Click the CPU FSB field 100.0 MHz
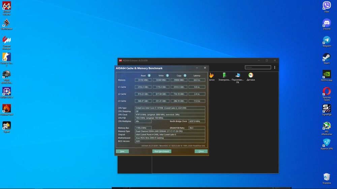Screen dimensions: 337x189 tap(170, 118)
